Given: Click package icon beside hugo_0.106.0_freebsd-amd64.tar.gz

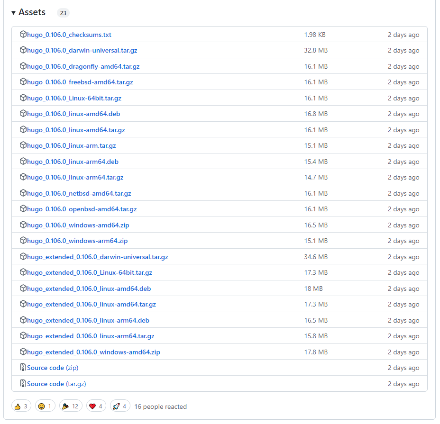Looking at the screenshot, I should pos(23,81).
